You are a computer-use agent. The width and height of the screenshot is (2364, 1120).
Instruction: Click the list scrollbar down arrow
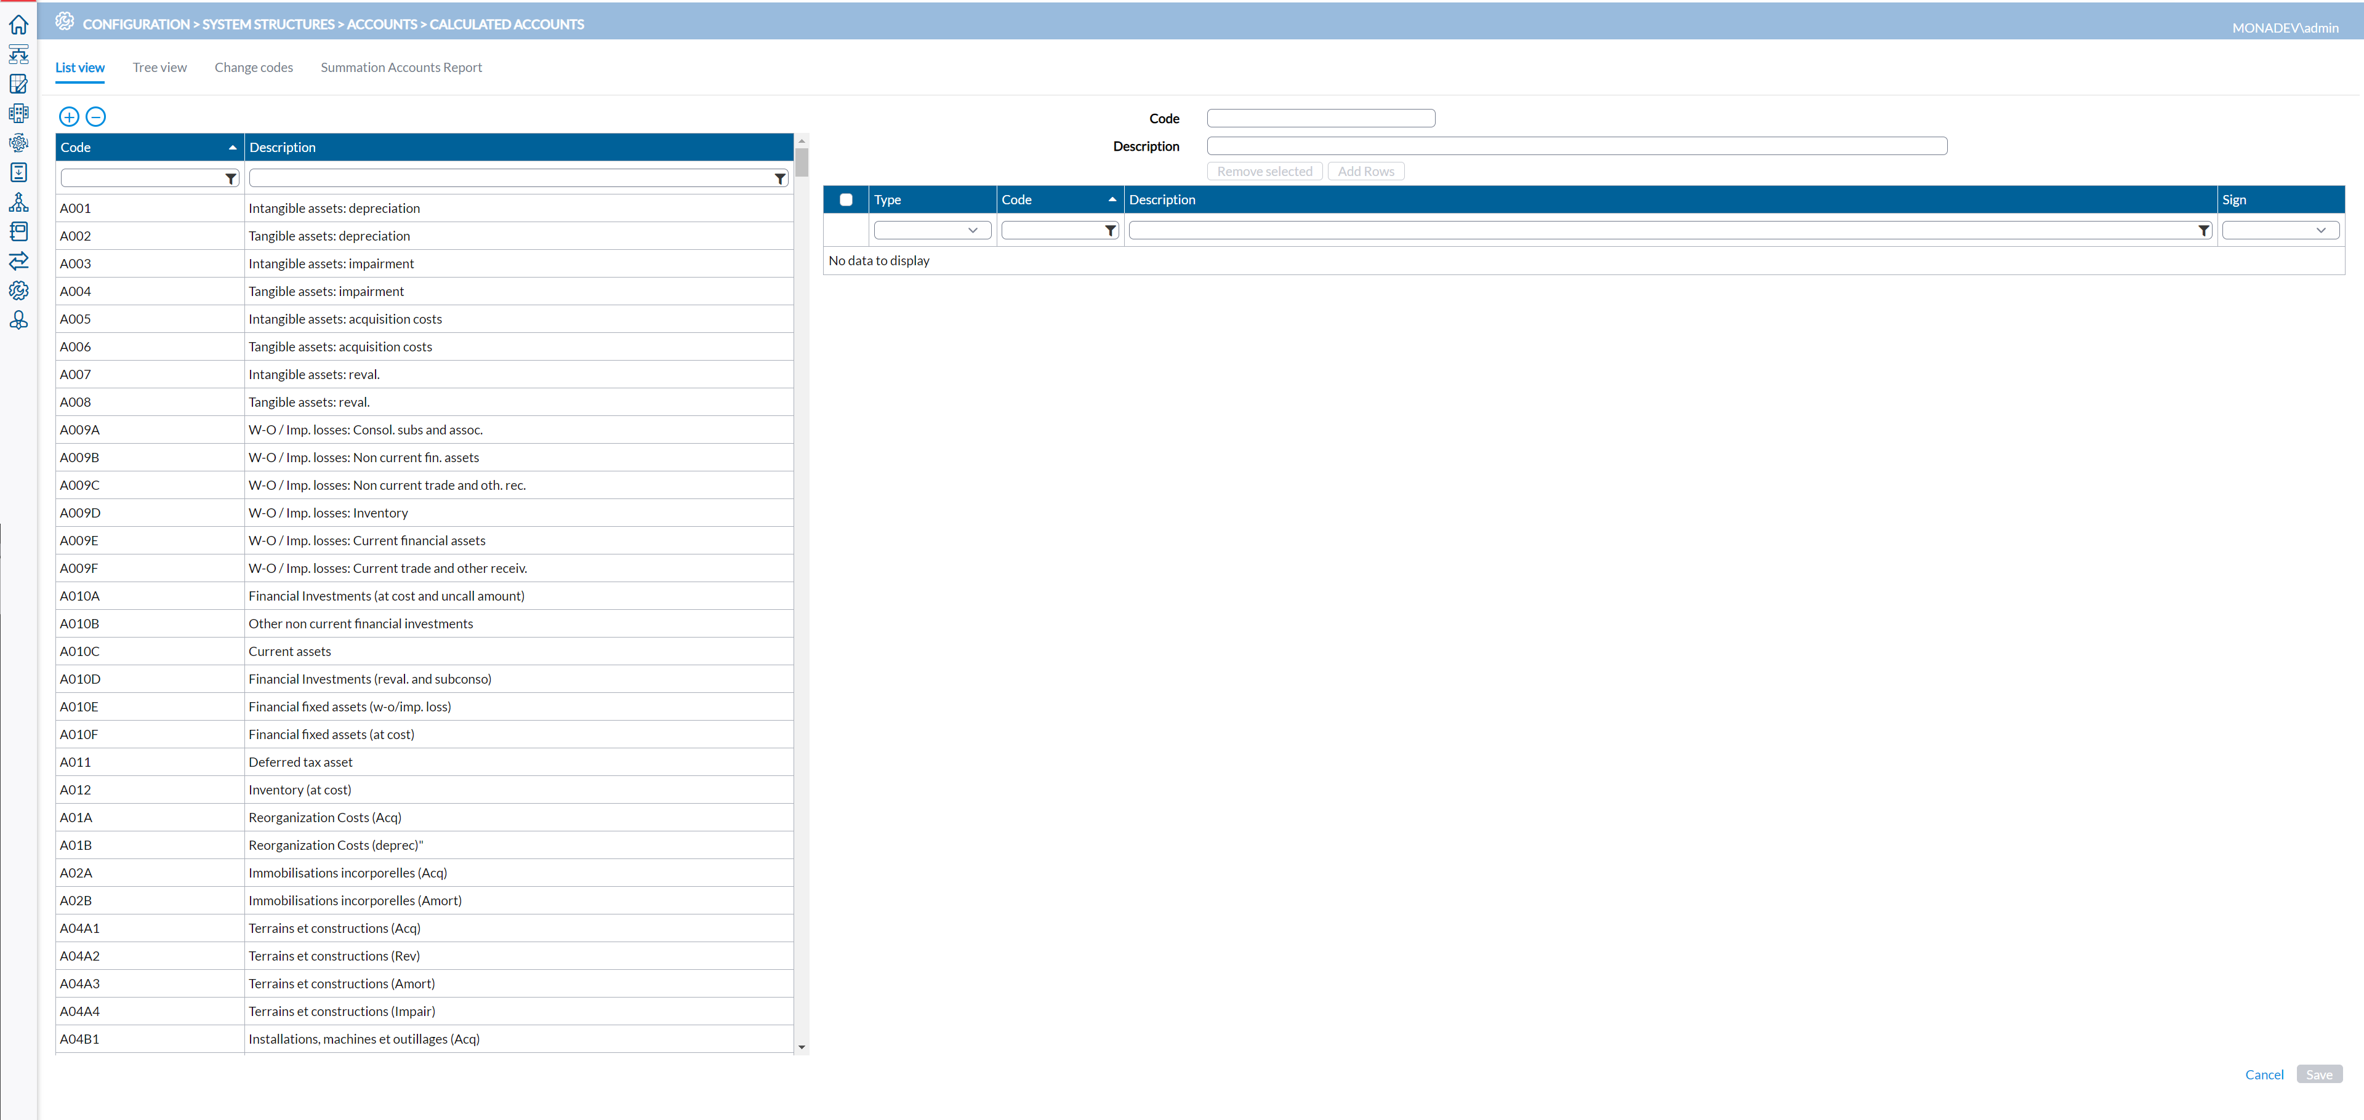[802, 1047]
